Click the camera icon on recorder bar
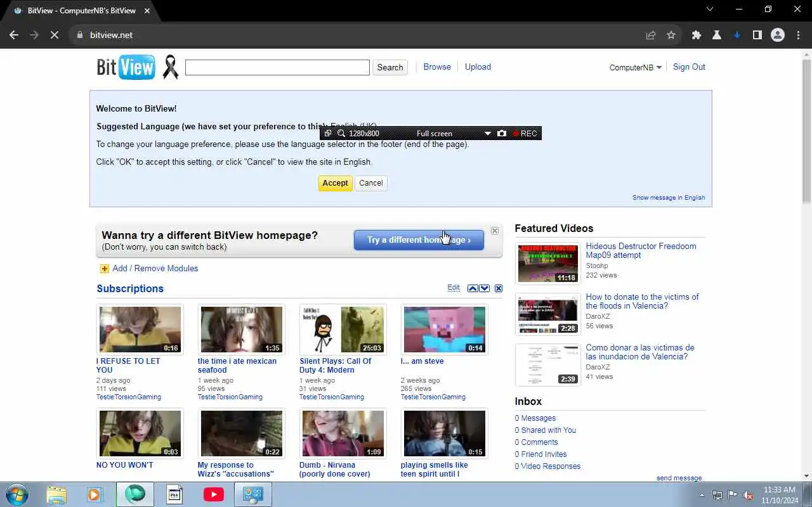The width and height of the screenshot is (812, 507). [x=502, y=133]
